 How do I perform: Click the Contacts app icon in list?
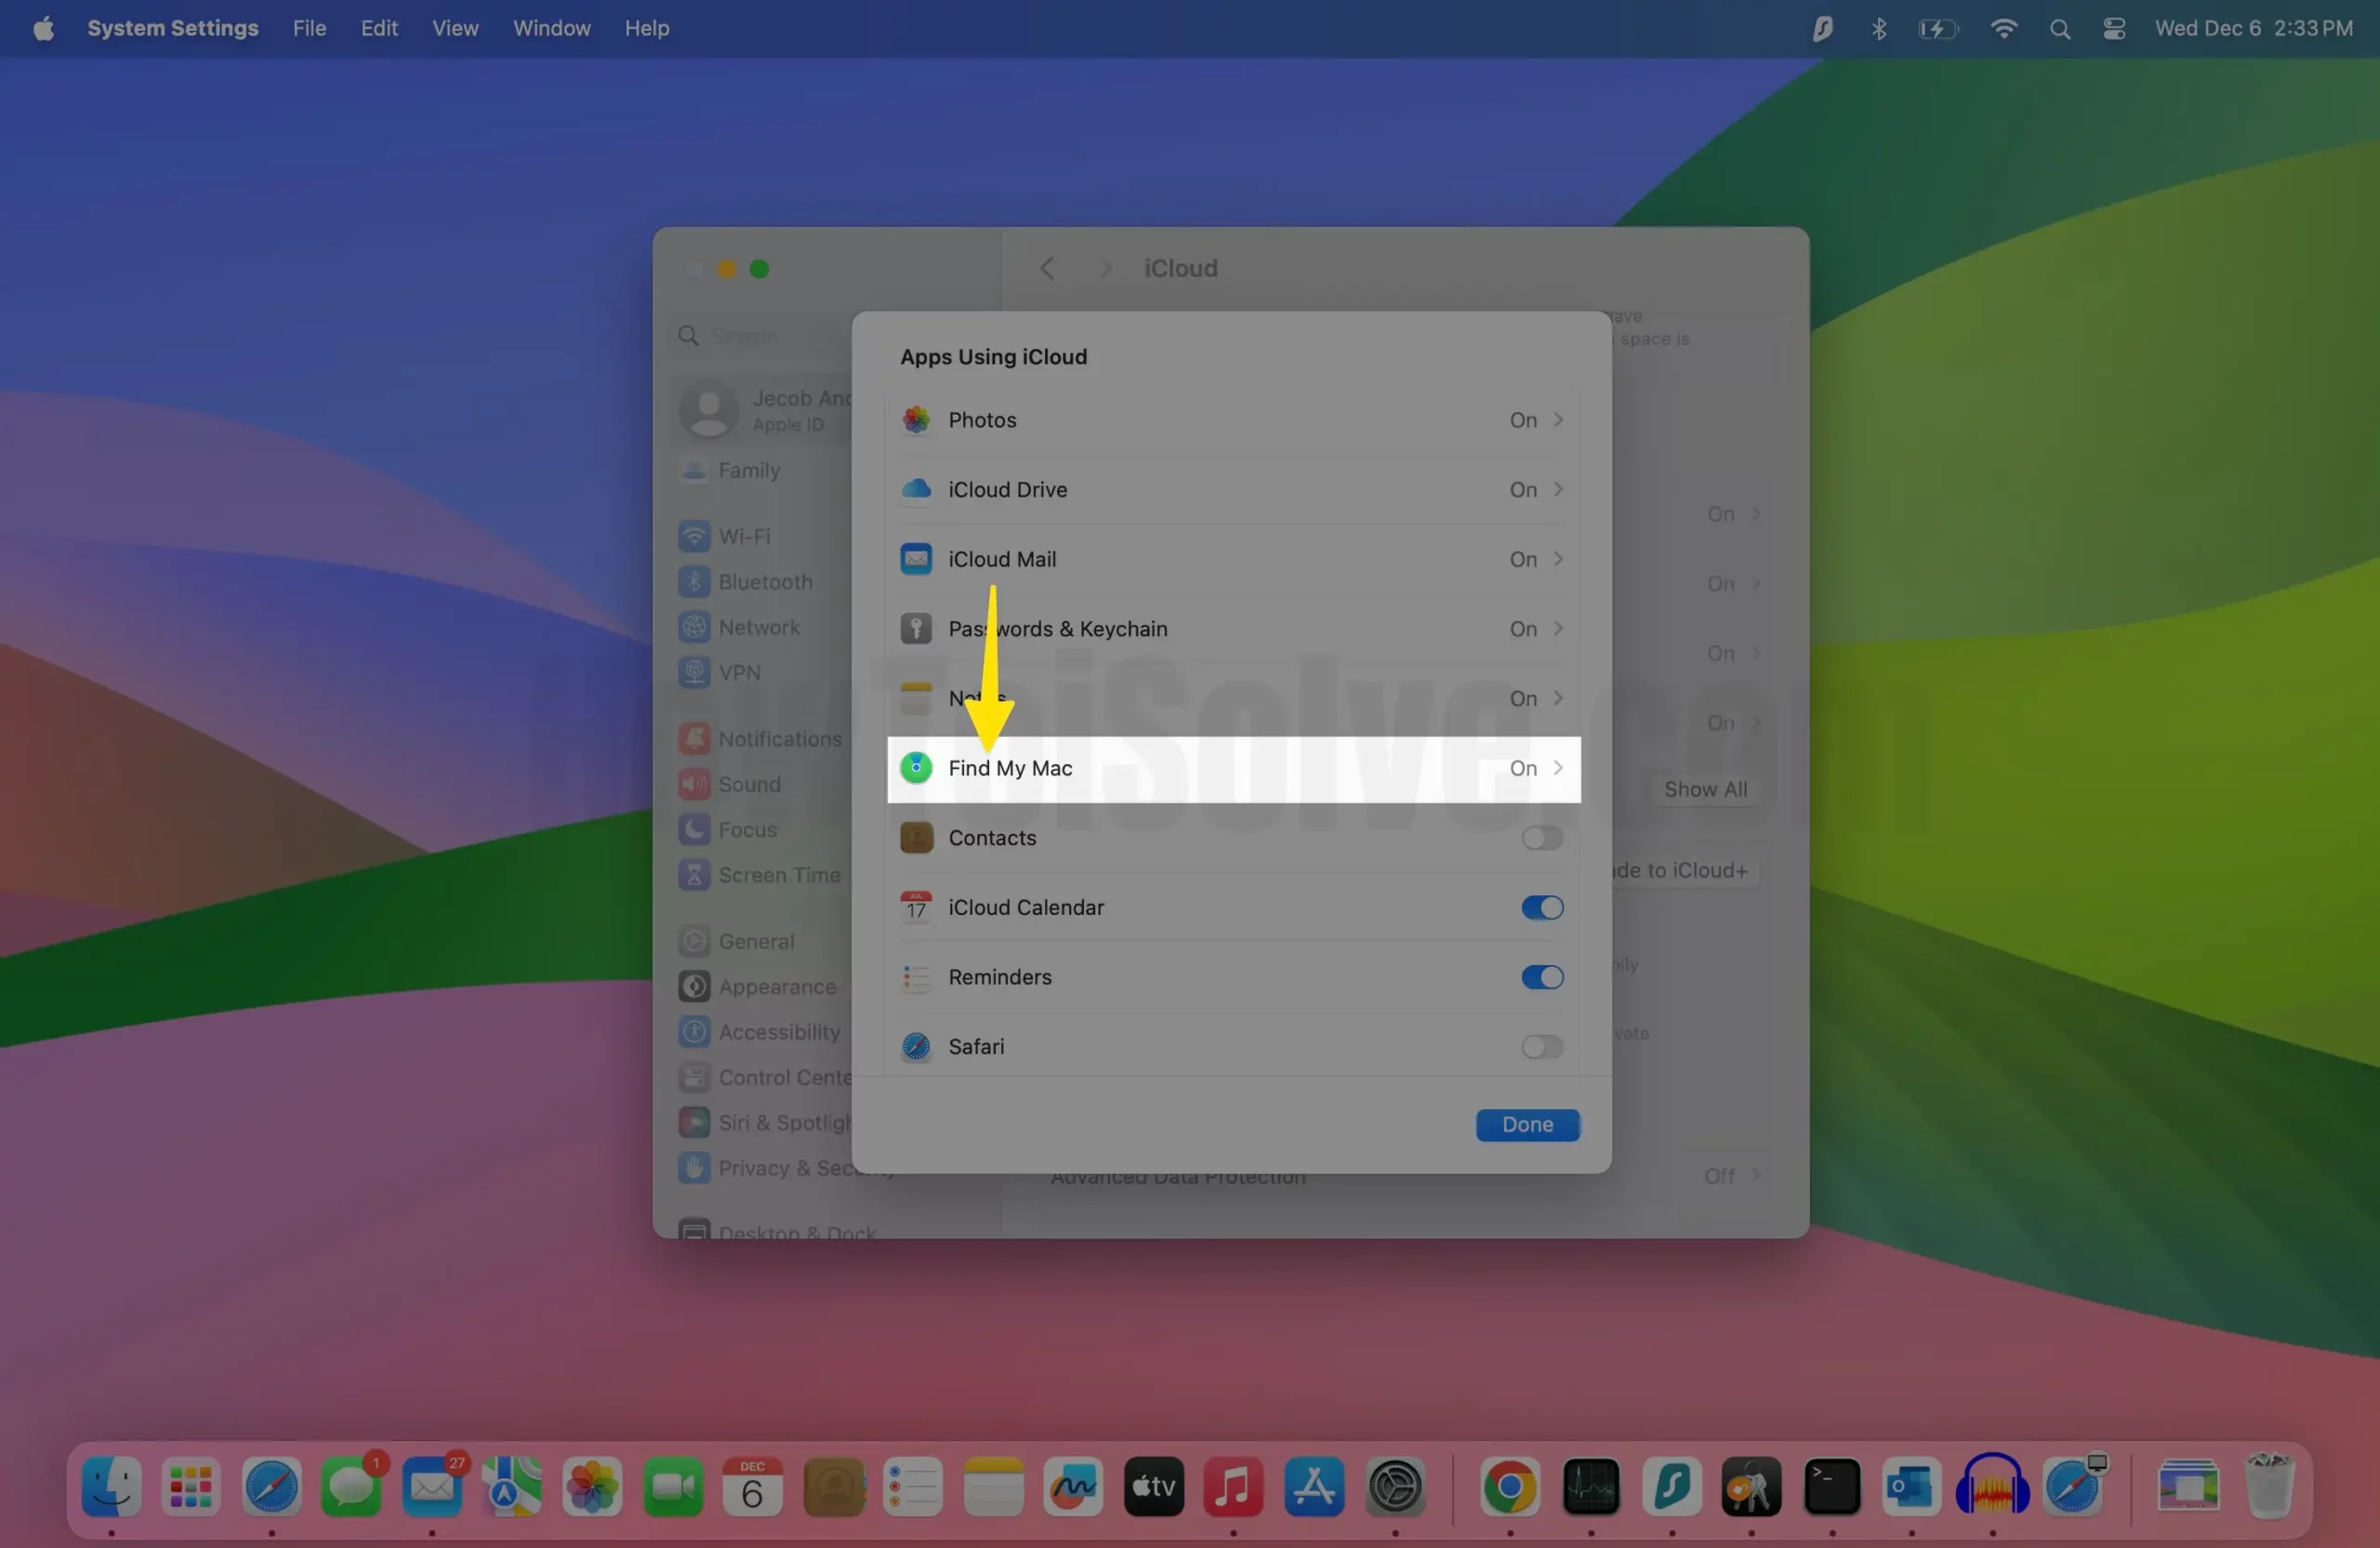(x=916, y=838)
